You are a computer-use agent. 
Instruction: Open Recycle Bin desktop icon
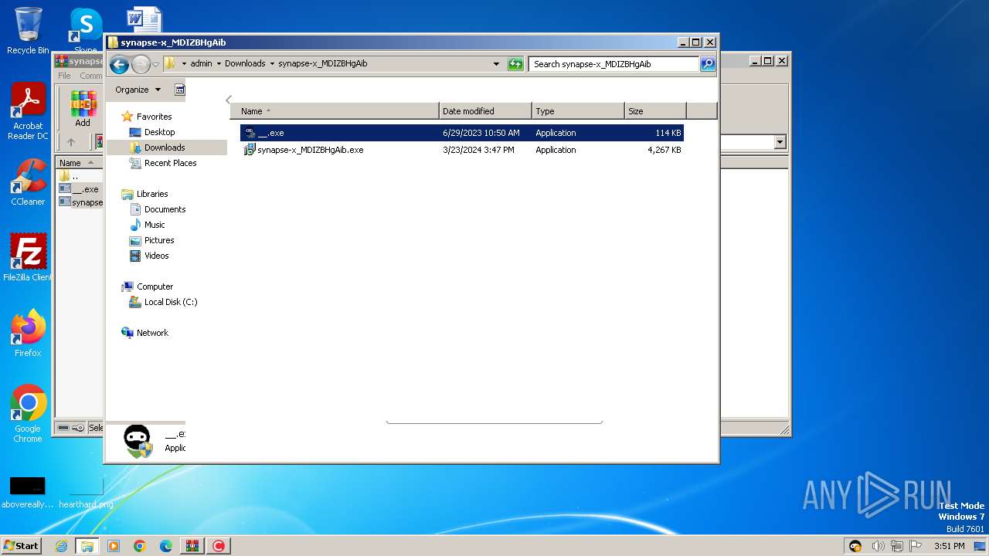(x=28, y=32)
